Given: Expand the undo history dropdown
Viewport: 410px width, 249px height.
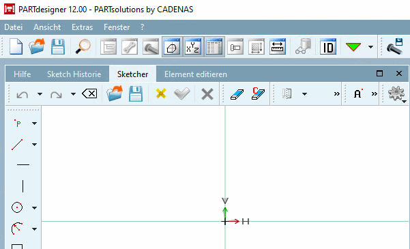Looking at the screenshot, I should (x=40, y=94).
